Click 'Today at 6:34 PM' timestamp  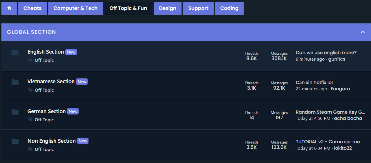tap(313, 148)
